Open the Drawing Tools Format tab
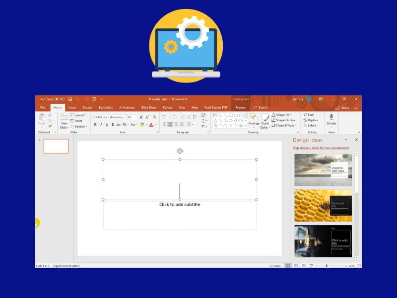Image resolution: width=397 pixels, height=298 pixels. point(240,107)
